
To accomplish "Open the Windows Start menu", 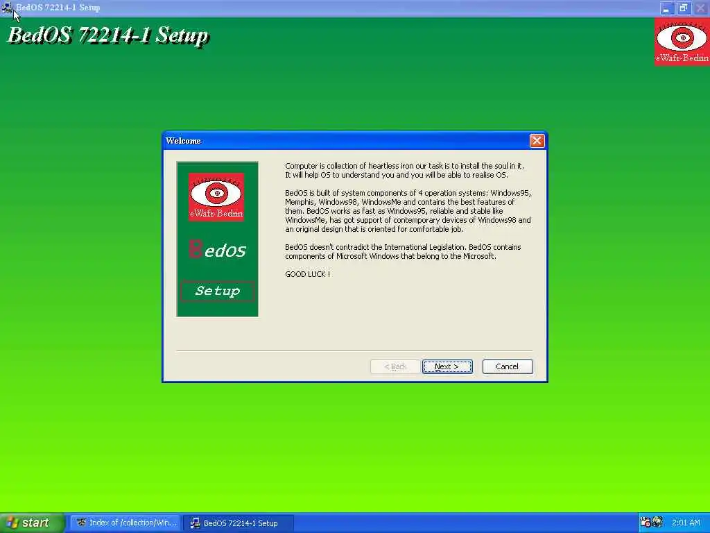I will pyautogui.click(x=32, y=523).
